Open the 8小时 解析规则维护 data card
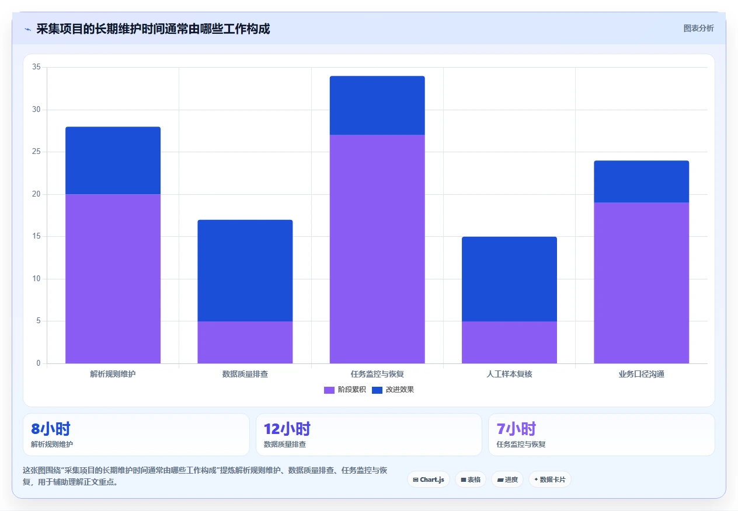The height and width of the screenshot is (511, 738). coord(136,435)
